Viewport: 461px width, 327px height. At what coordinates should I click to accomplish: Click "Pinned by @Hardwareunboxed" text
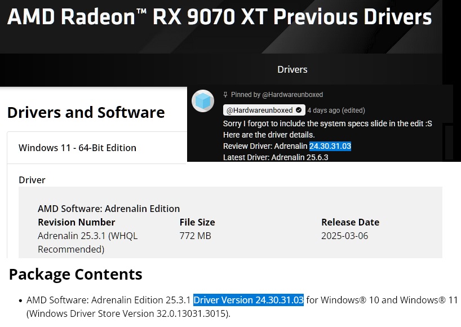[x=277, y=95]
